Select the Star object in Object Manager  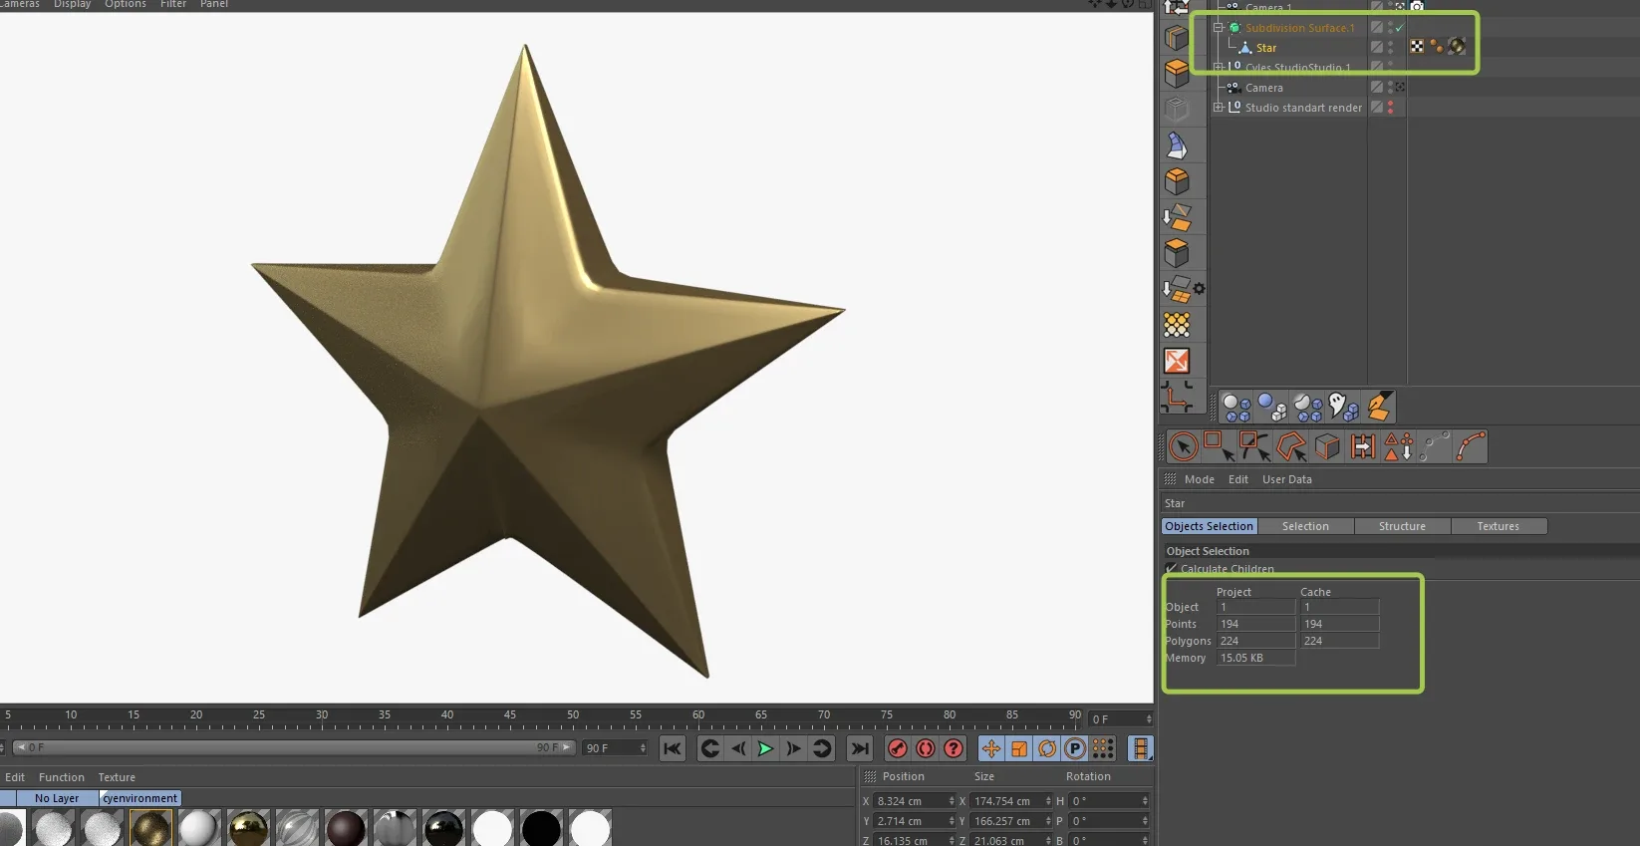coord(1266,48)
